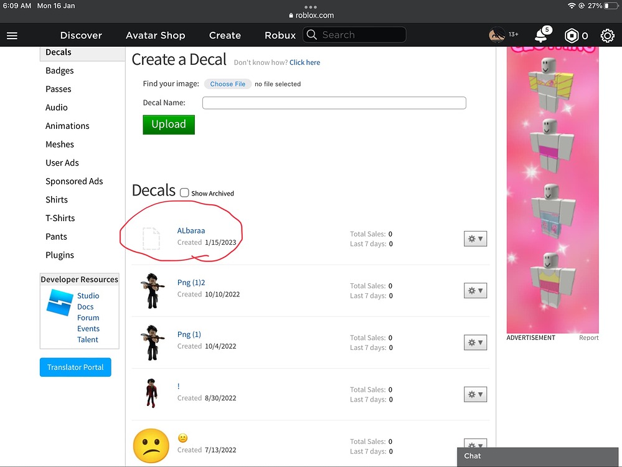Screen dimensions: 622x467
Task: Open the Forum developer resource link
Action: pos(88,318)
